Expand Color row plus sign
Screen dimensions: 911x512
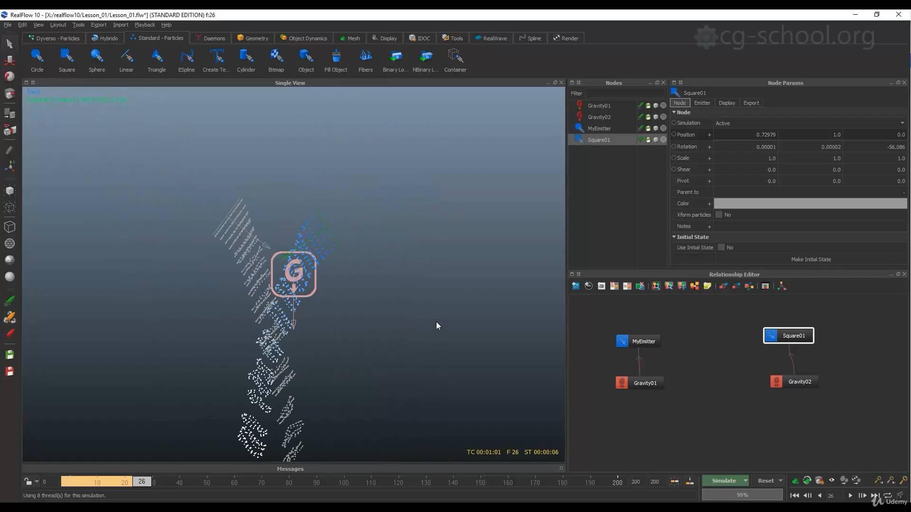[709, 204]
